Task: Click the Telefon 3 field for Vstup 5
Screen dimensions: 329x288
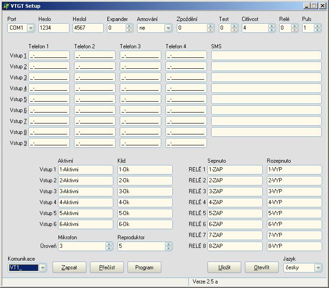Action: (x=140, y=99)
